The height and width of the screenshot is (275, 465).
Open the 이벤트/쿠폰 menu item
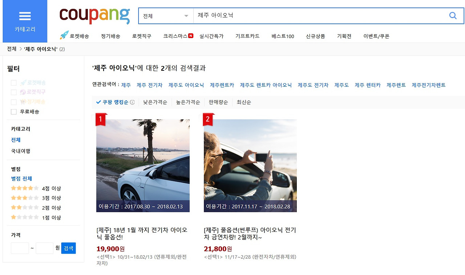(x=376, y=36)
